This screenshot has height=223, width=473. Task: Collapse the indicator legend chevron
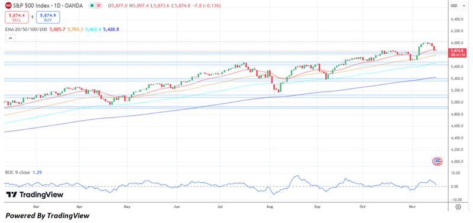pyautogui.click(x=10, y=38)
